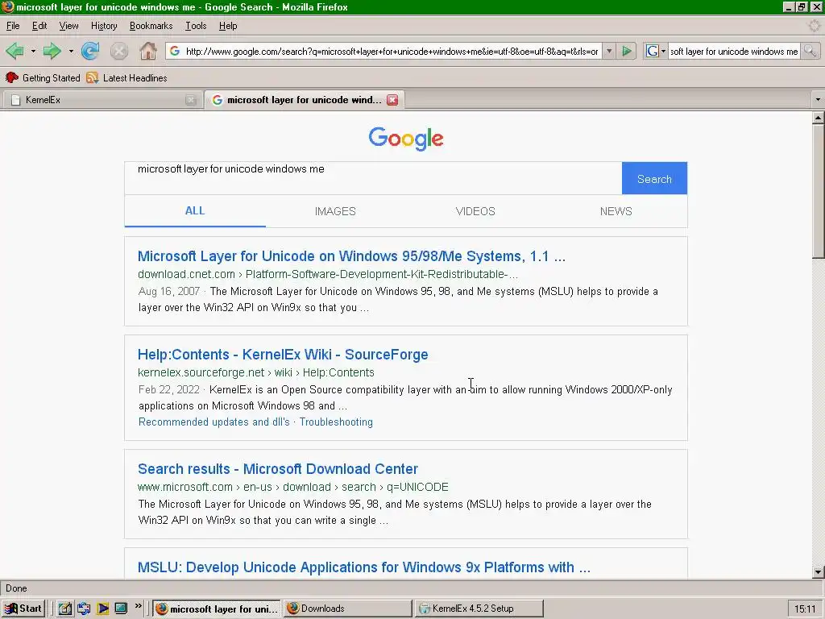Image resolution: width=825 pixels, height=619 pixels.
Task: Click the download.cnet.com result URL text
Action: tap(328, 274)
